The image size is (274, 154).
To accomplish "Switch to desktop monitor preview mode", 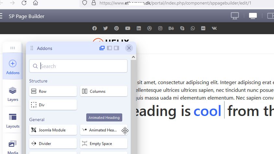I will [235, 16].
